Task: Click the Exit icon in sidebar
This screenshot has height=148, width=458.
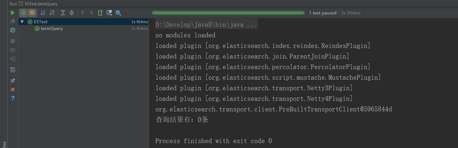Action: pos(13,59)
